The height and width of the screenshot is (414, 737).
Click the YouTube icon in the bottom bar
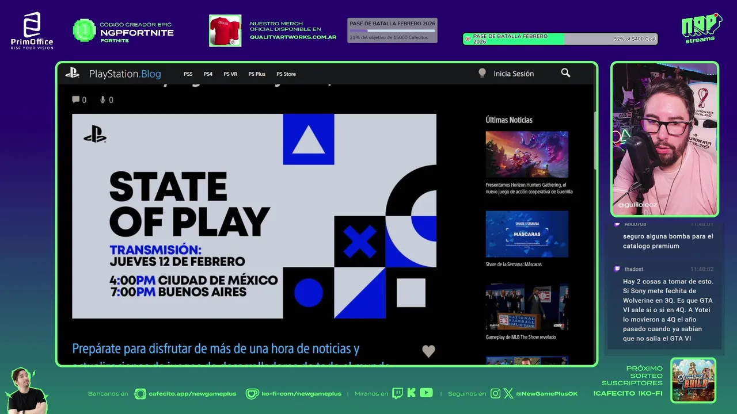(x=426, y=393)
